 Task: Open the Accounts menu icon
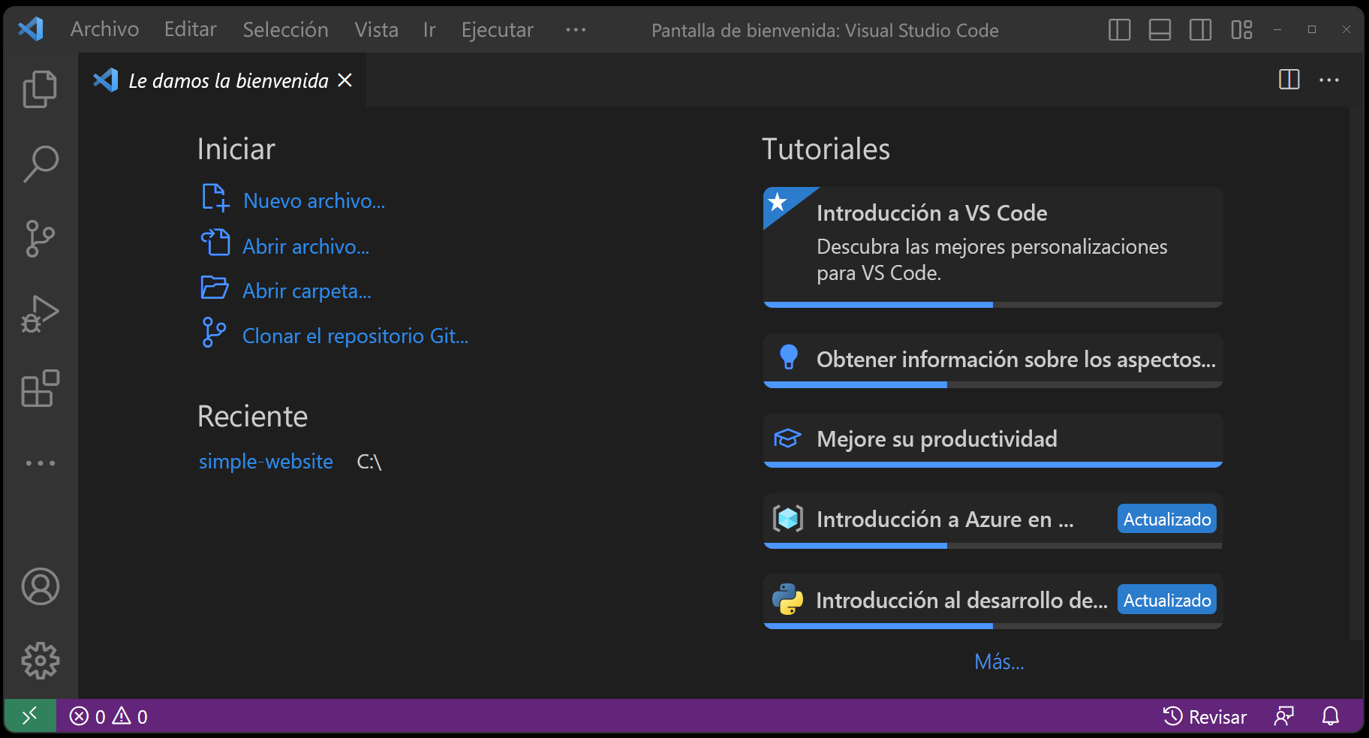point(41,586)
